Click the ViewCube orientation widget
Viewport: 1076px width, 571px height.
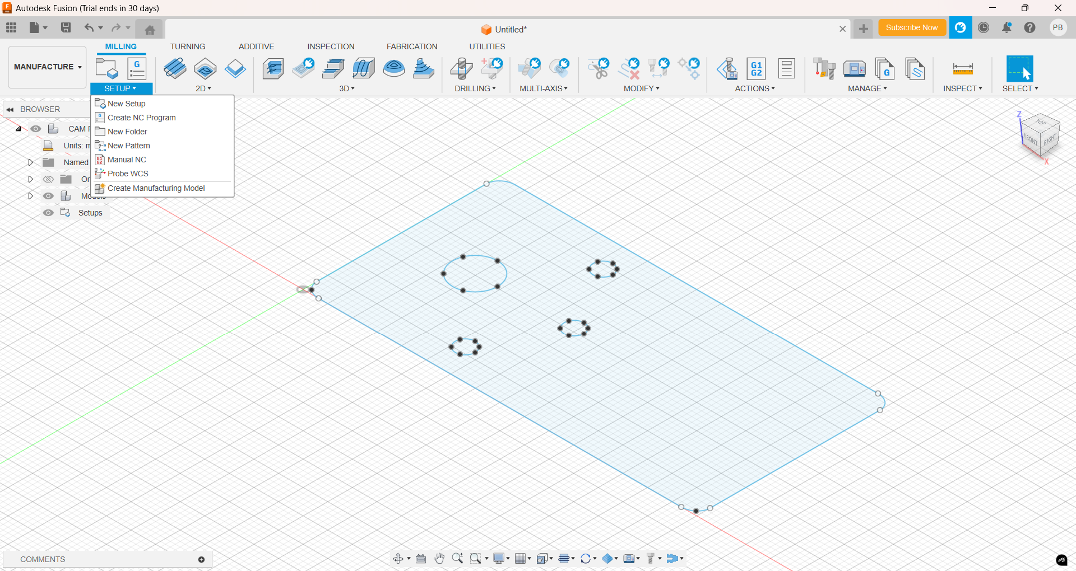pos(1040,135)
